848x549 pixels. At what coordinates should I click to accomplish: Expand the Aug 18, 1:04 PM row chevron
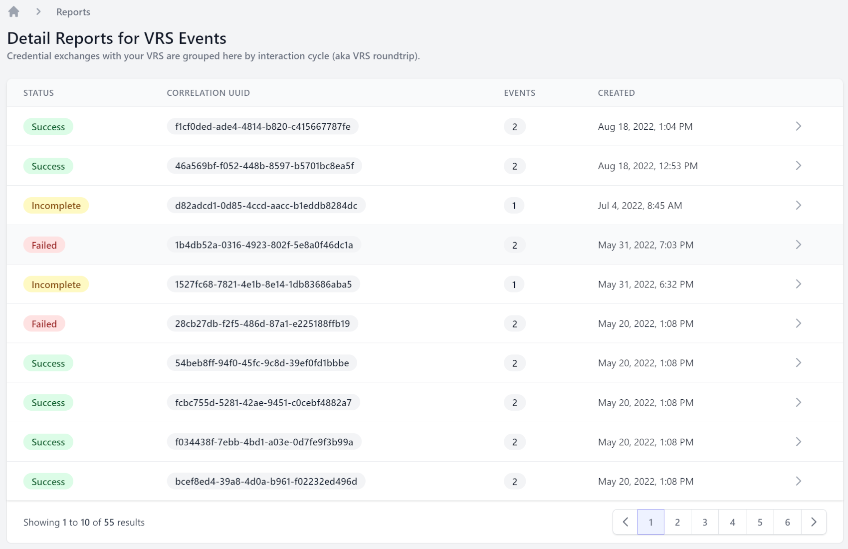click(x=798, y=126)
